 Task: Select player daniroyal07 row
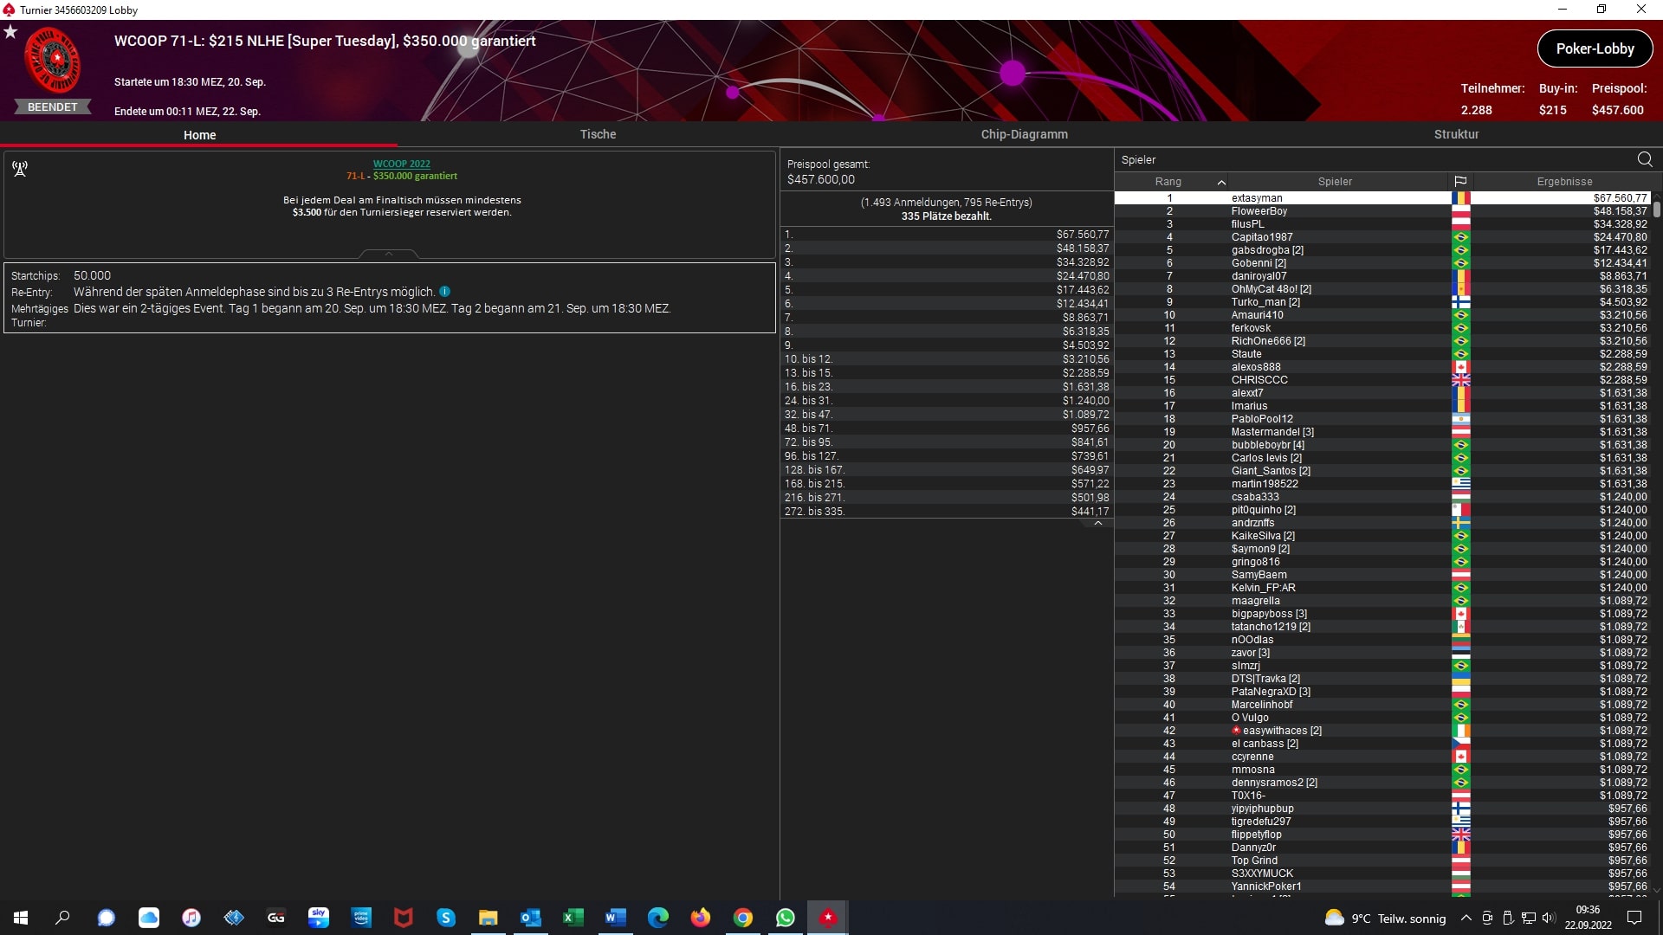point(1382,276)
